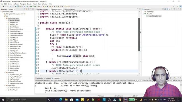This screenshot has height=102, width=182.
Task: Click the New Java Package toolbar icon
Action: click(43, 7)
